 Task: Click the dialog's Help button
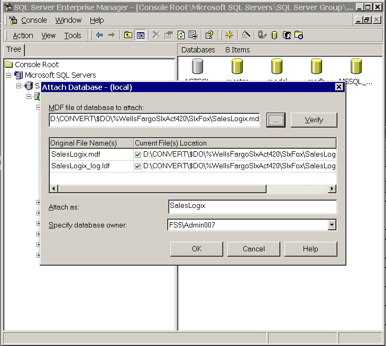311,249
